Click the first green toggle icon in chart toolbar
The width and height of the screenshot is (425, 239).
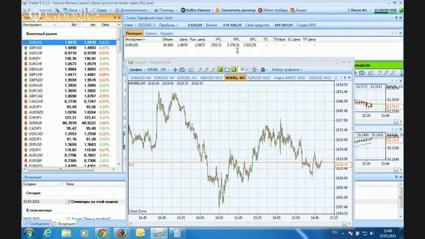click(220, 70)
